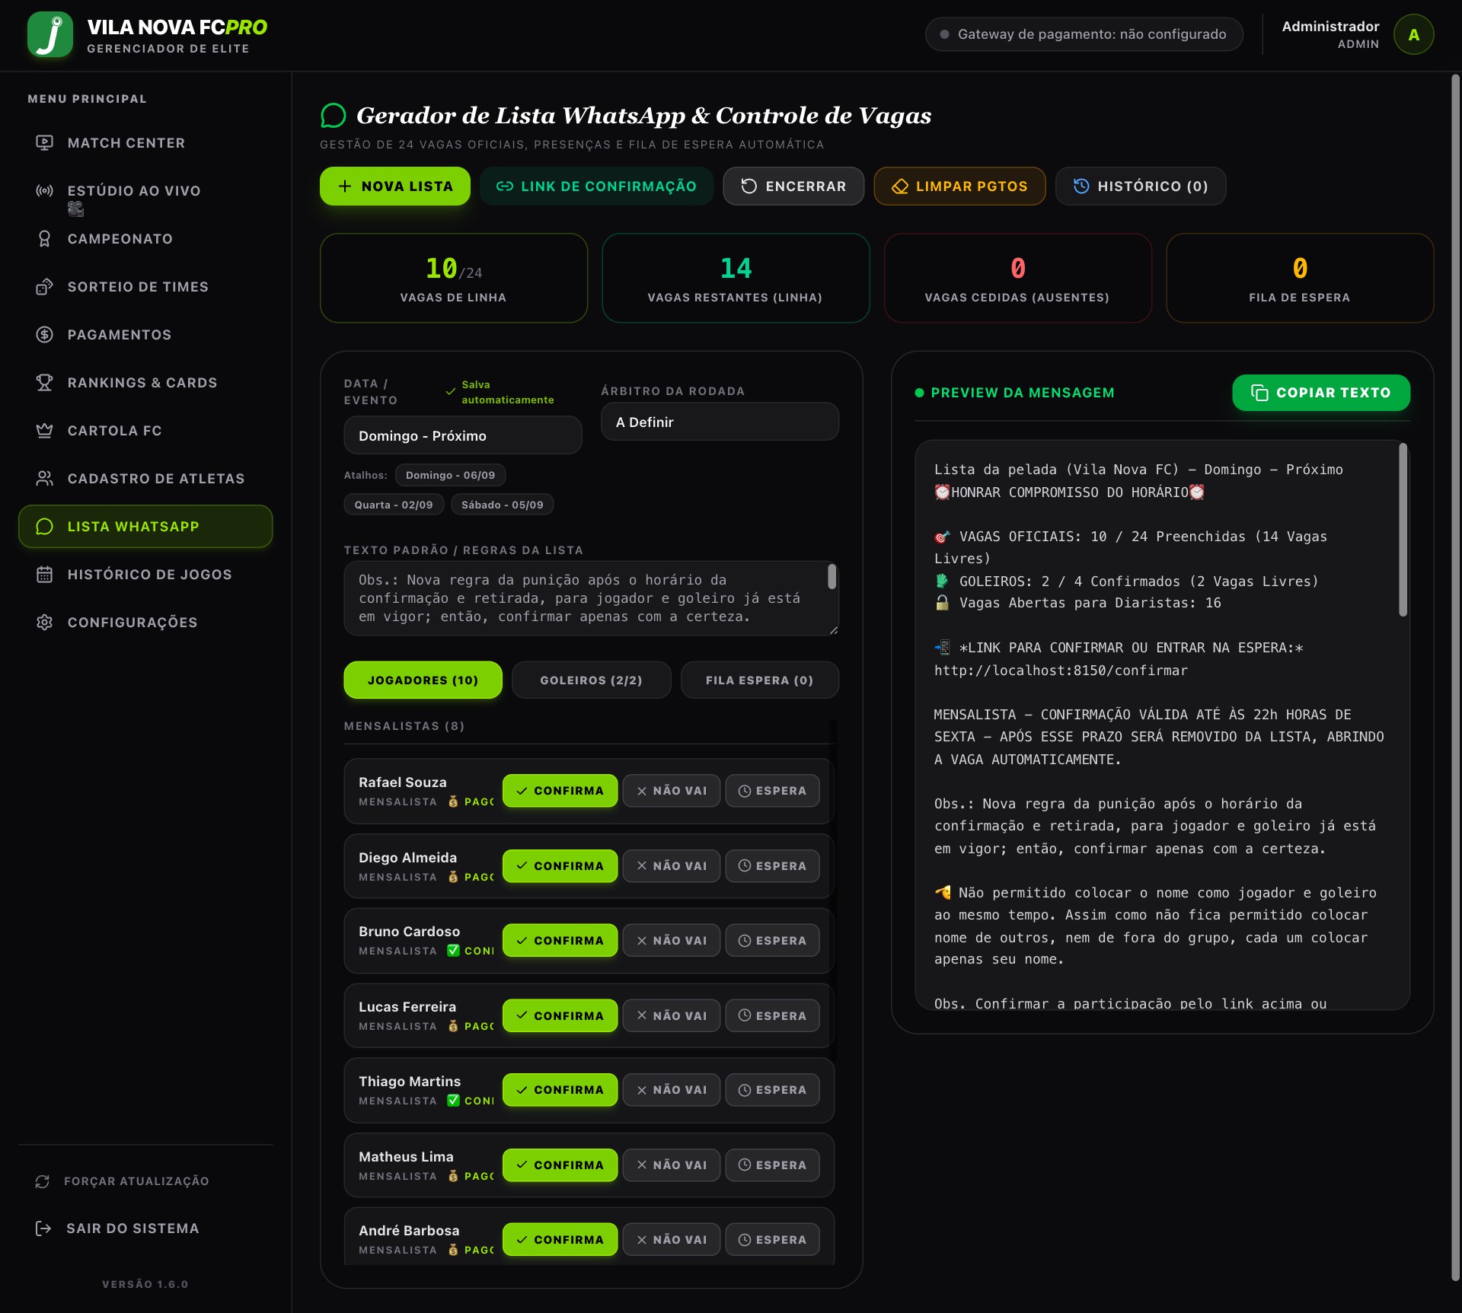
Task: Open Cartola FC section
Action: 145,431
